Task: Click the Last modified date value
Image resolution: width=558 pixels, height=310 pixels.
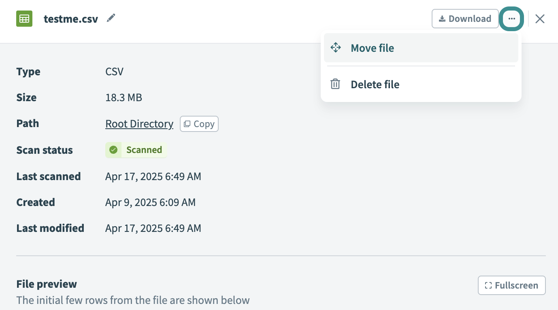Action: coord(153,228)
